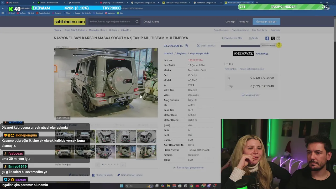This screenshot has width=336, height=189.
Task: Click Favori İlanlarım top link
Action: pyautogui.click(x=221, y=30)
